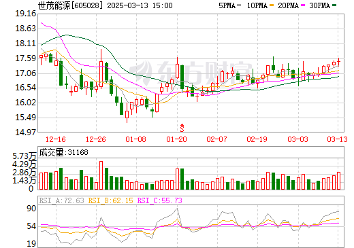Click the 10PMA orange legend swatch
This screenshot has width=354, height=248.
272,5
